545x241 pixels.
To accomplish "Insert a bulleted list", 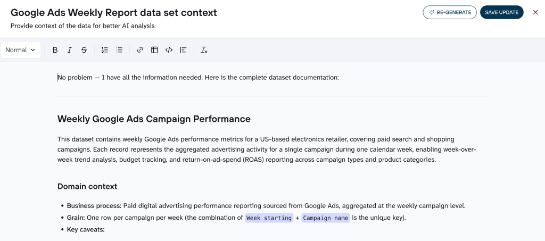I will pyautogui.click(x=119, y=50).
